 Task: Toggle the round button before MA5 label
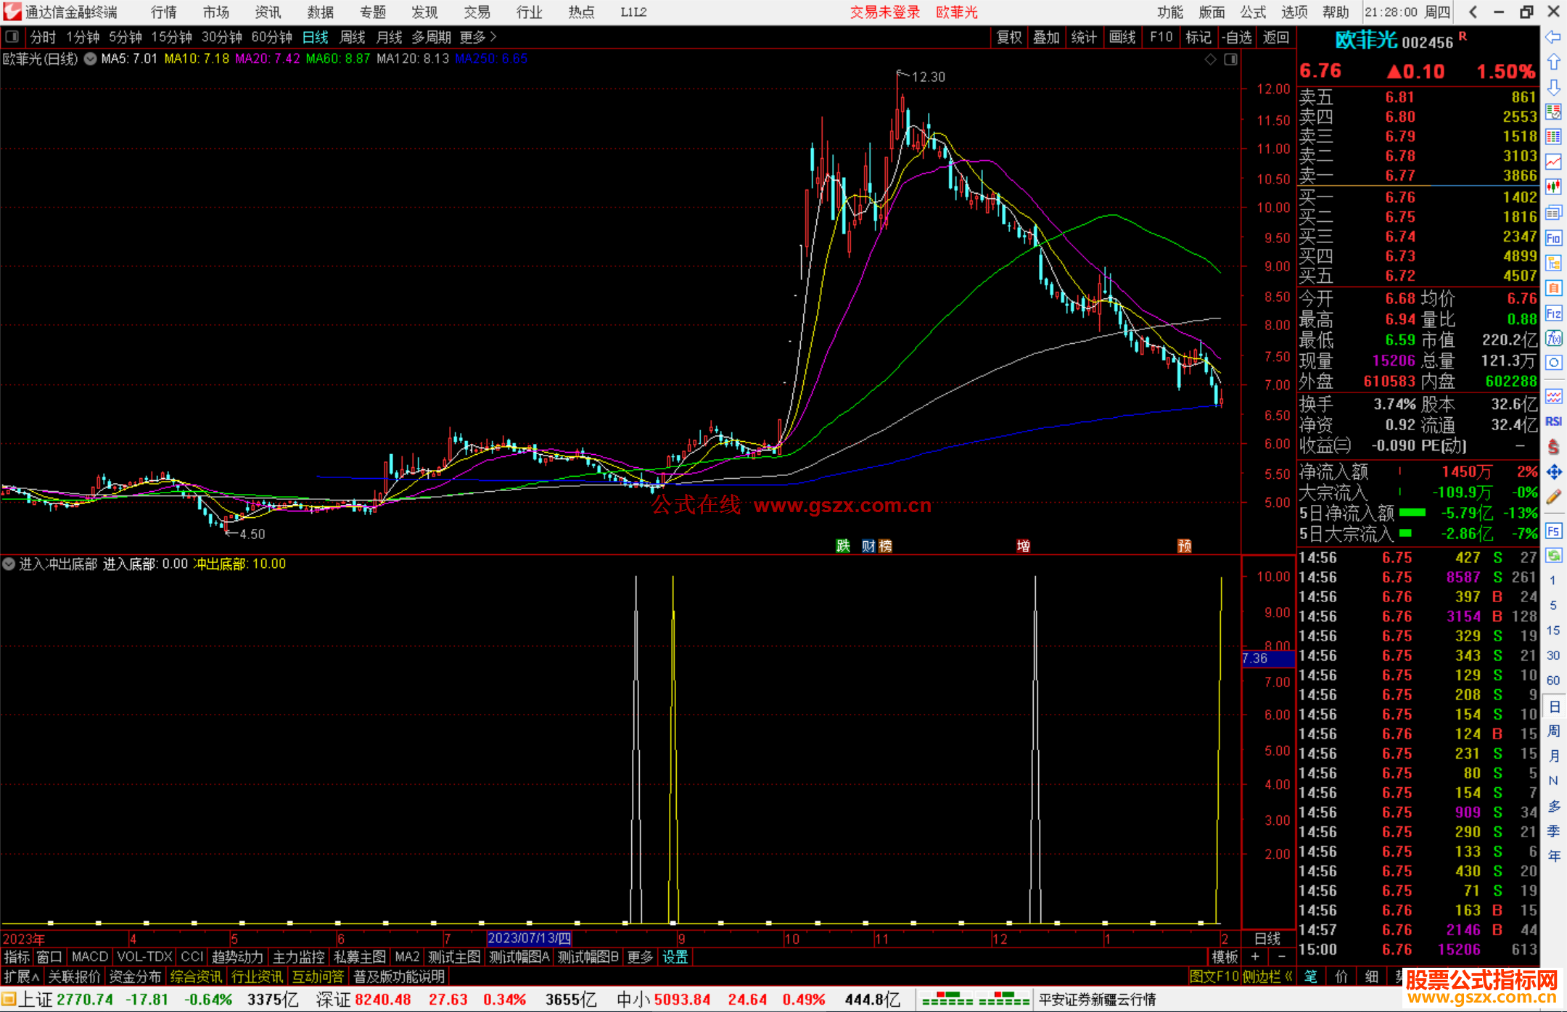(90, 59)
